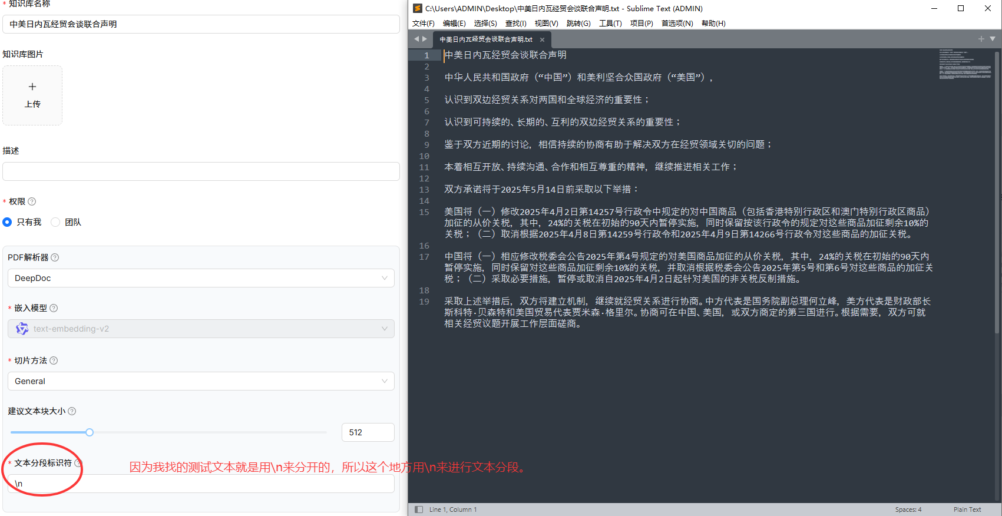The height and width of the screenshot is (516, 1002).
Task: Click the Plain Text syntax selector
Action: click(x=967, y=510)
